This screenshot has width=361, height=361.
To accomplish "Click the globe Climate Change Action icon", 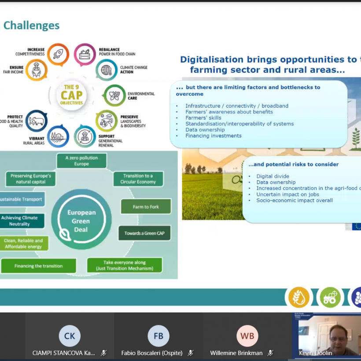I will point(107,70).
